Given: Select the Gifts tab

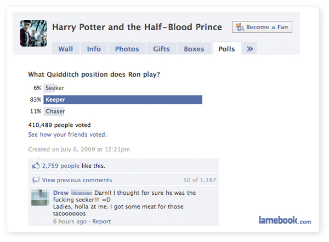Looking at the screenshot, I should pos(161,49).
